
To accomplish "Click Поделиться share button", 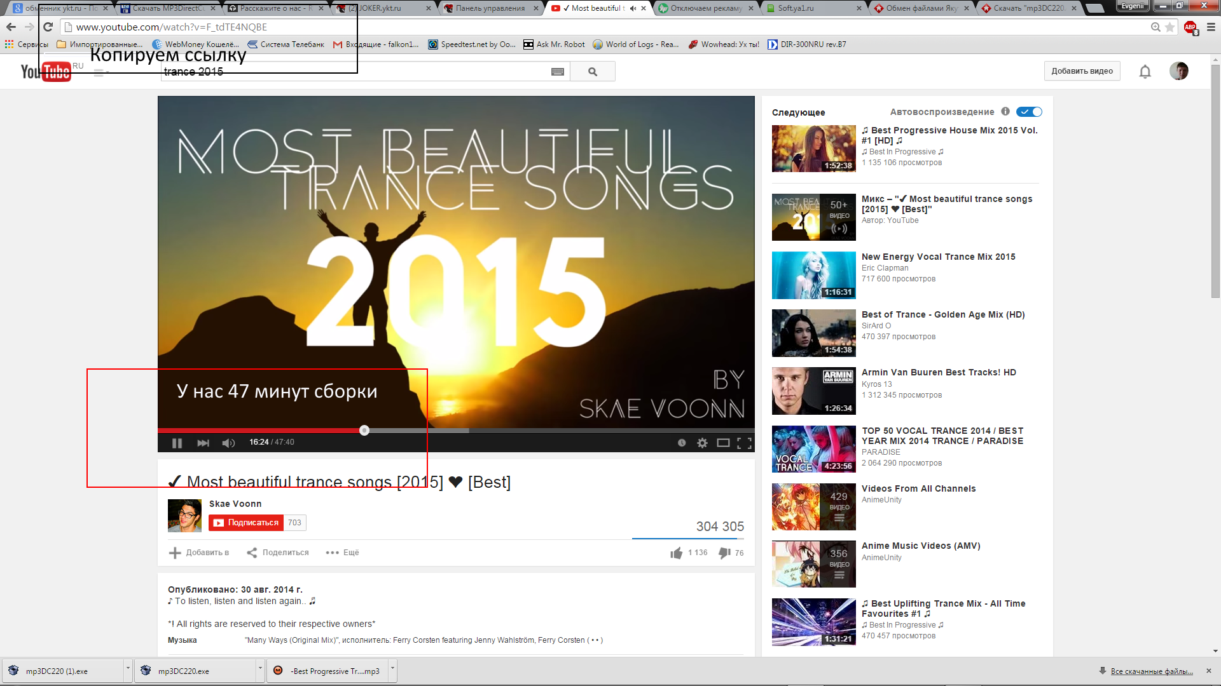I will [x=278, y=553].
